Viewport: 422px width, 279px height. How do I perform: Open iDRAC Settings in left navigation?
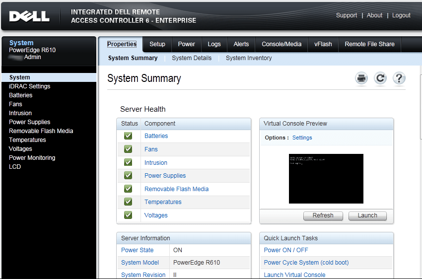30,86
